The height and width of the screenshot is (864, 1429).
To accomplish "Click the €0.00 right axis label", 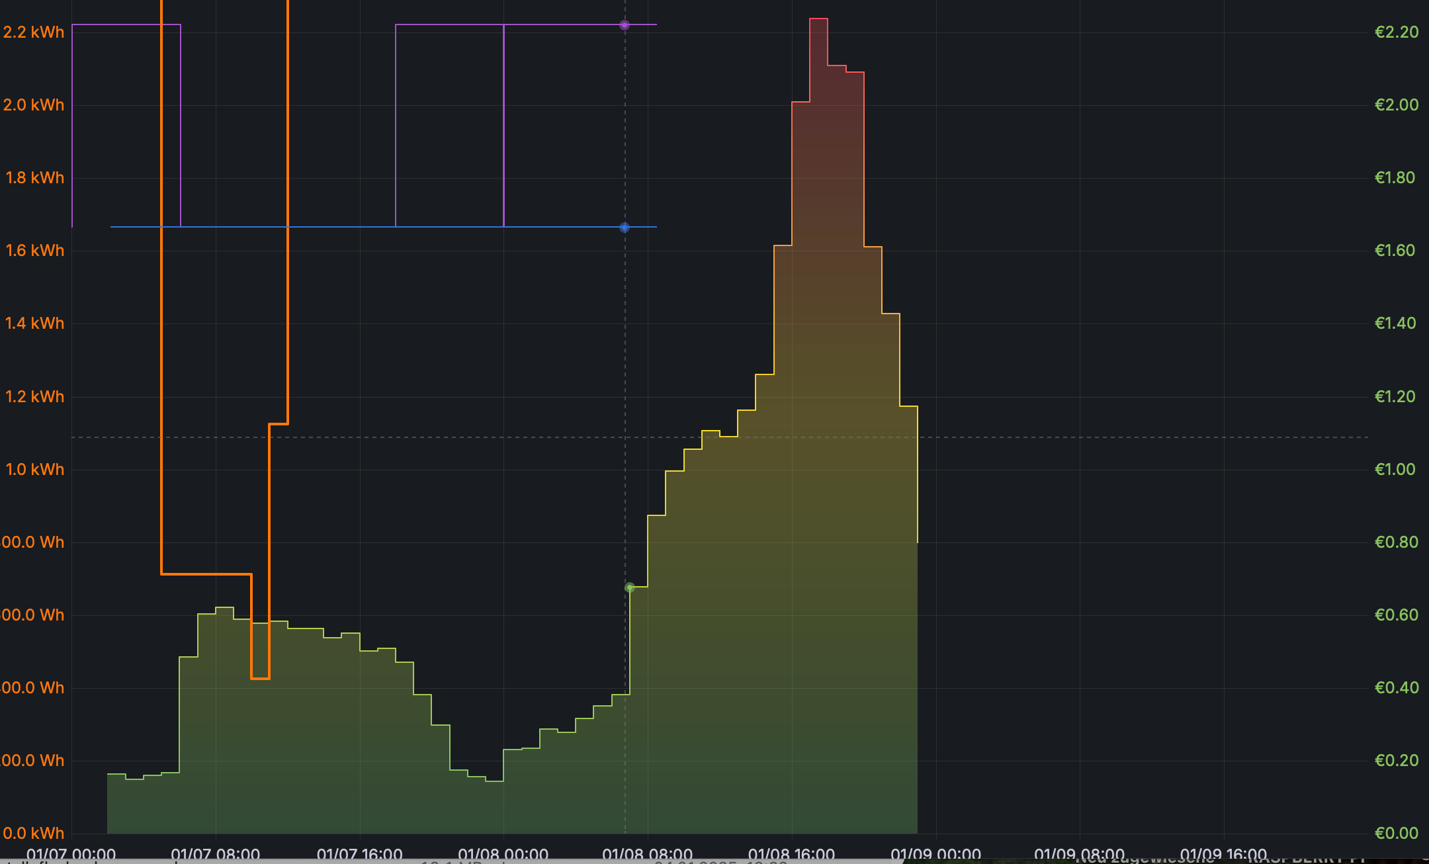I will [x=1396, y=834].
